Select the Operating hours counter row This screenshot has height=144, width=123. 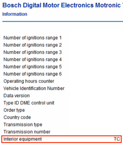coord(62,81)
